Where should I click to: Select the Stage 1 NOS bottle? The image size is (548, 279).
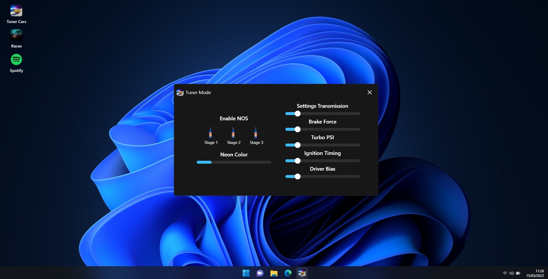point(211,133)
